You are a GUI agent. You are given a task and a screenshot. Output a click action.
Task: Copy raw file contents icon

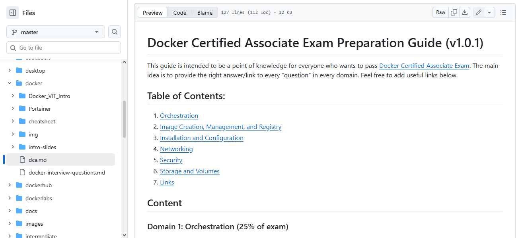(454, 12)
